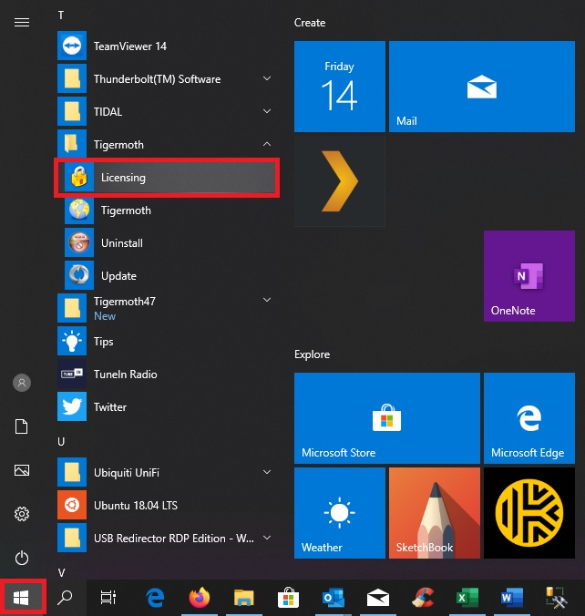The width and height of the screenshot is (585, 616).
Task: Open the SketchBook tile
Action: pos(435,513)
